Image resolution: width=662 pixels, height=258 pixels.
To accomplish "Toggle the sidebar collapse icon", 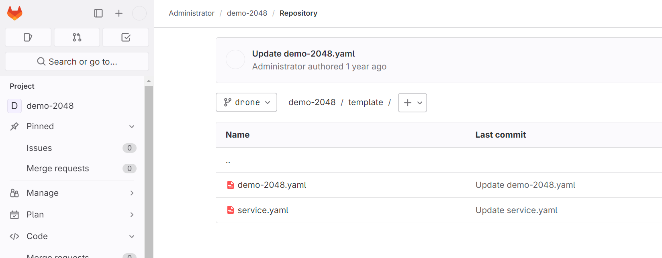I will point(98,13).
